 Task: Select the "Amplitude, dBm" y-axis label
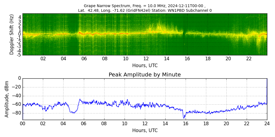tap(7, 99)
